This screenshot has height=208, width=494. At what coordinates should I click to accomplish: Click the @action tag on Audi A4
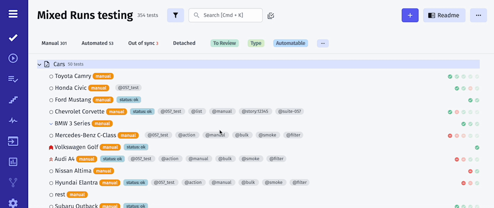(170, 159)
